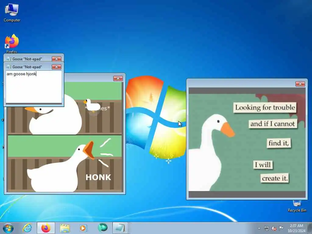
Task: Click the "and if I cannot" caption
Action: (x=273, y=124)
